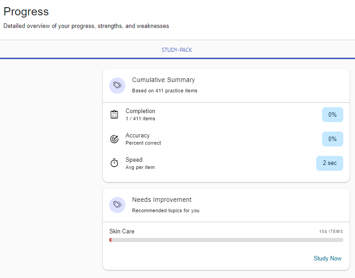Image resolution: width=355 pixels, height=278 pixels.
Task: Select the Accuracy row label
Action: click(x=138, y=136)
